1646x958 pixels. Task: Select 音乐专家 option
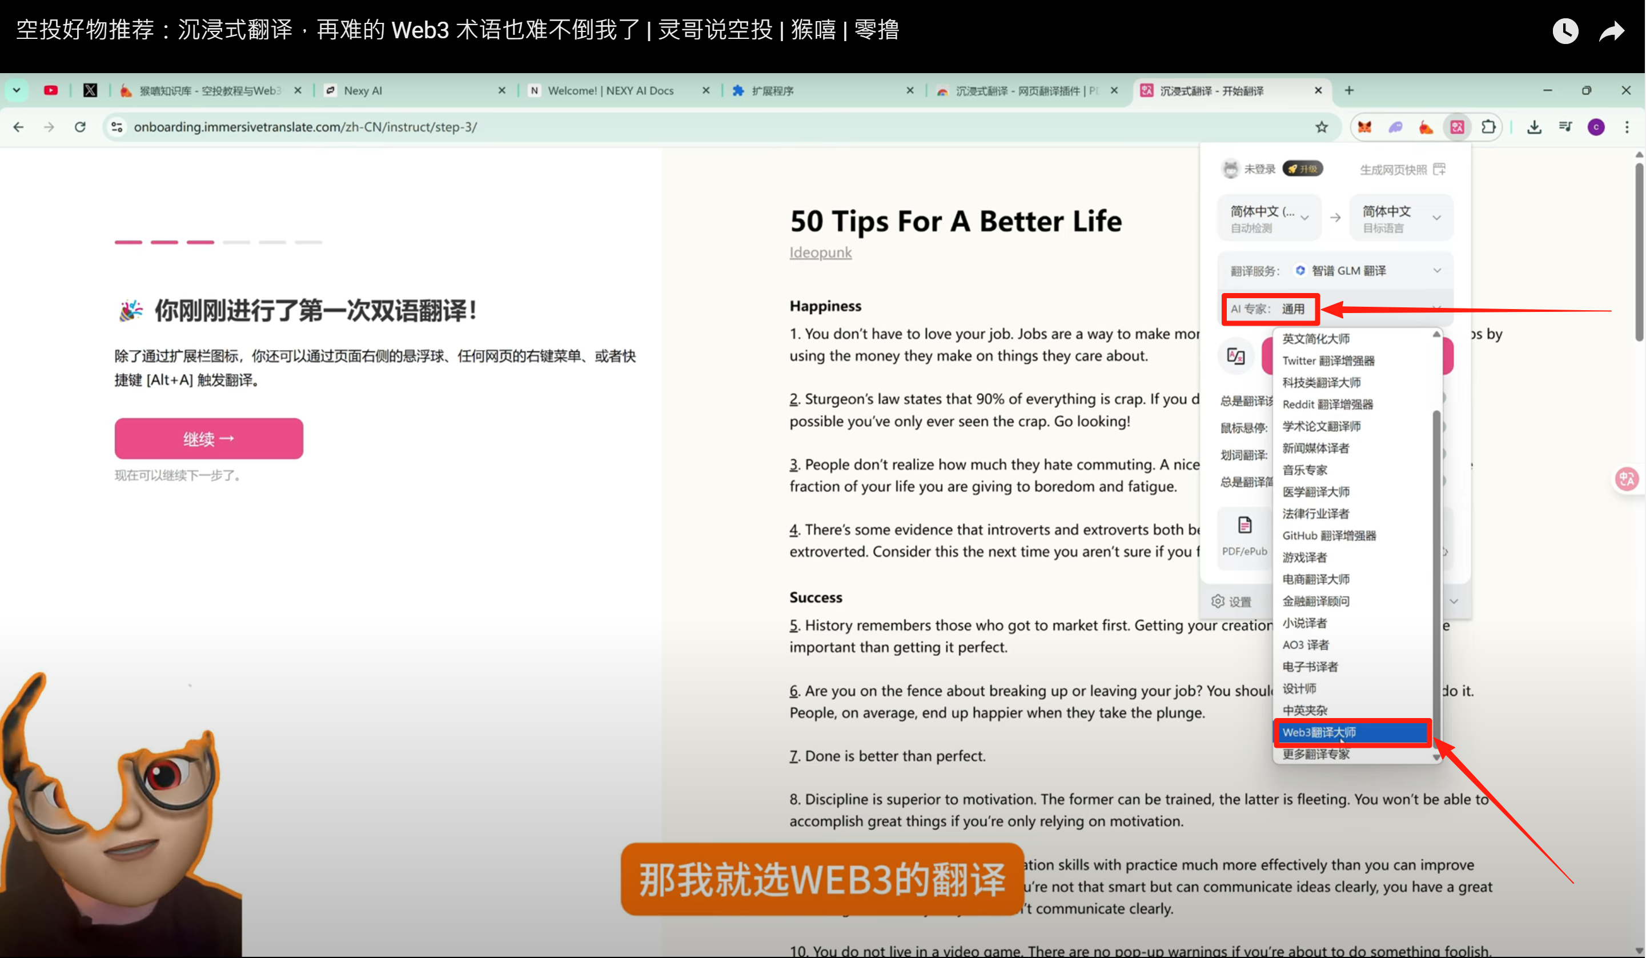coord(1304,470)
